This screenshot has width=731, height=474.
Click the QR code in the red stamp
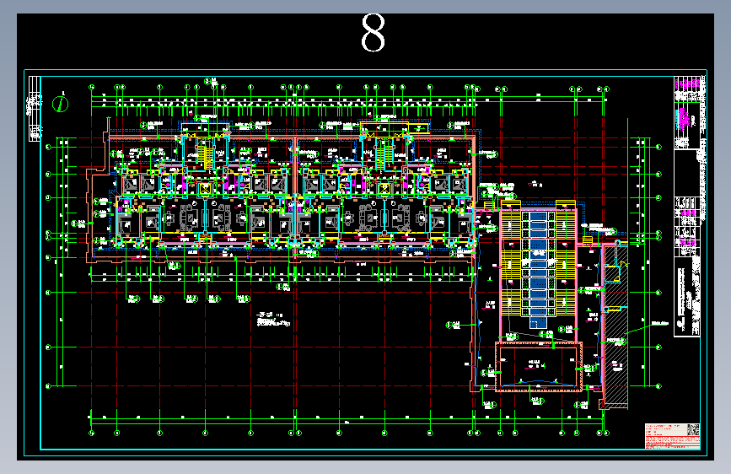(x=693, y=429)
